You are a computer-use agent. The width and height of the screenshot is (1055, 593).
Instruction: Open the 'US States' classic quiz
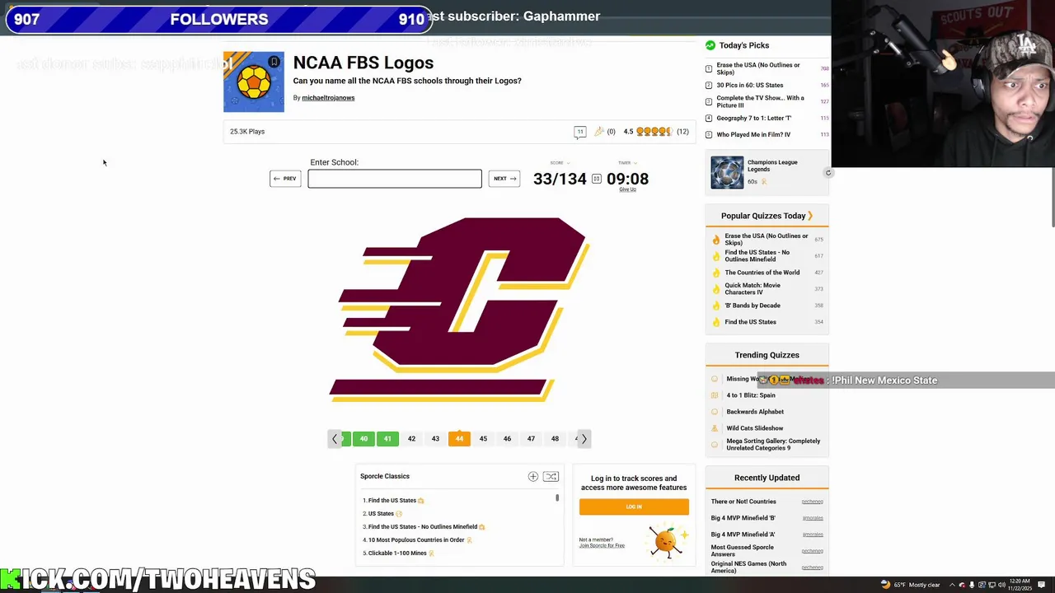tap(381, 514)
